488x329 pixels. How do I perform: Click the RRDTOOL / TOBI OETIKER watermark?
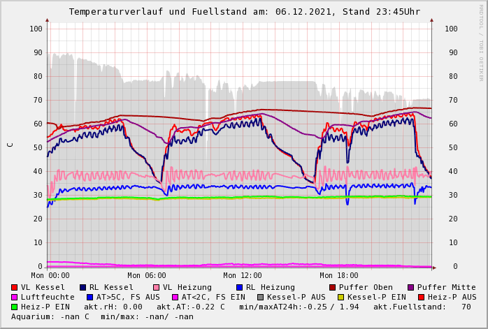point(481,42)
